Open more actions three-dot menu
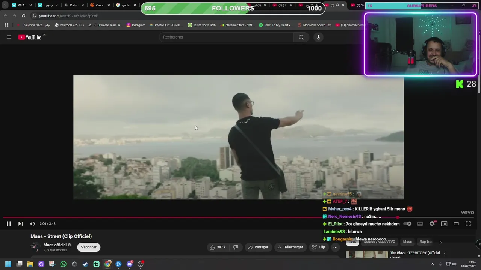The width and height of the screenshot is (481, 270). point(335,247)
